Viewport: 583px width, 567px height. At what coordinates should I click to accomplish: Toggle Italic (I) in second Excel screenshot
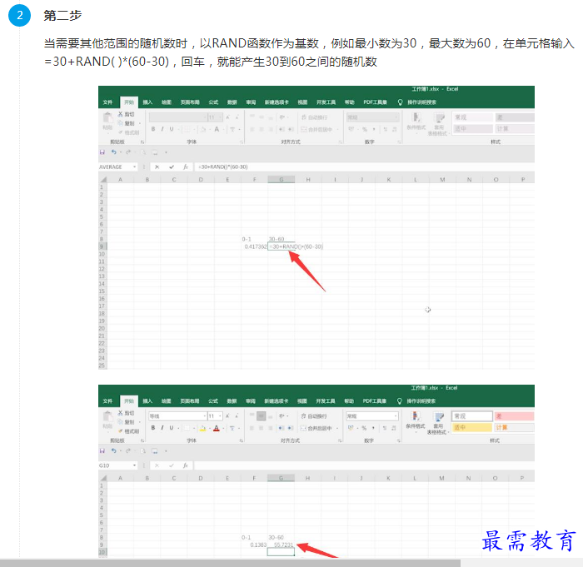162,428
